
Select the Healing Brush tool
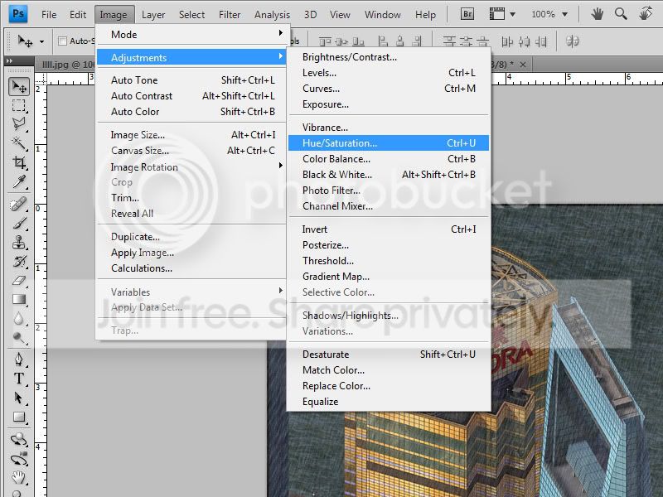point(19,205)
